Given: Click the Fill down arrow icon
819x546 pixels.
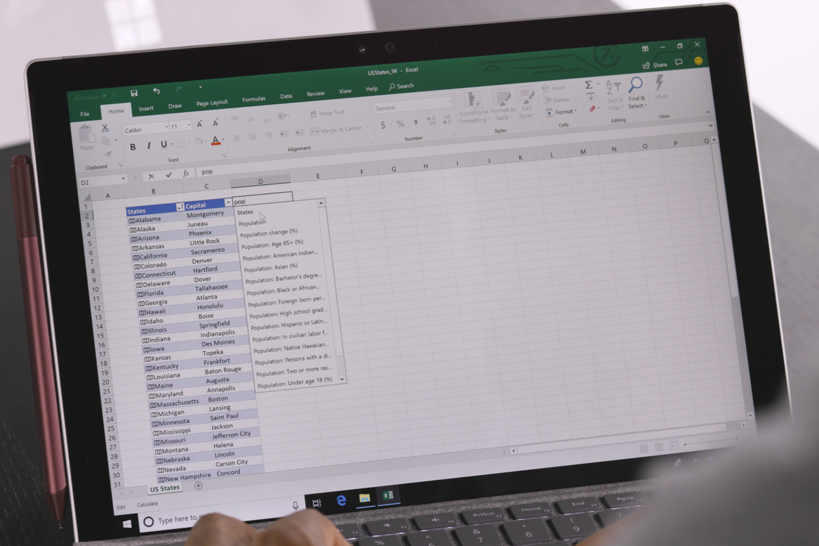Looking at the screenshot, I should [x=590, y=97].
